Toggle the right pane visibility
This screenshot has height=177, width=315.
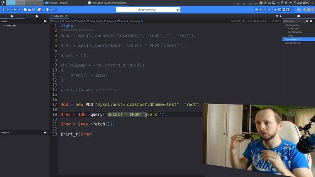pyautogui.click(x=288, y=10)
